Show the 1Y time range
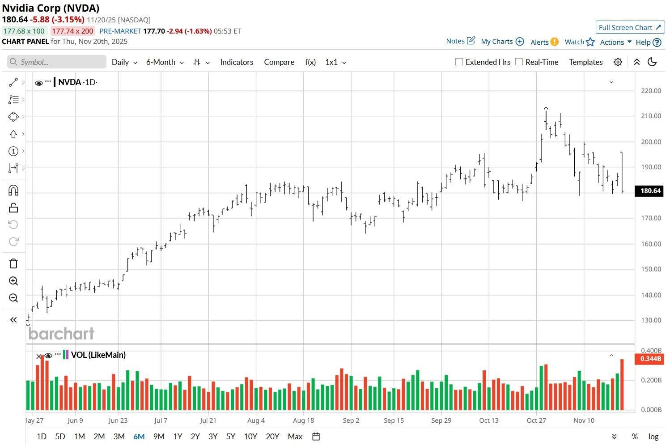 click(x=178, y=437)
